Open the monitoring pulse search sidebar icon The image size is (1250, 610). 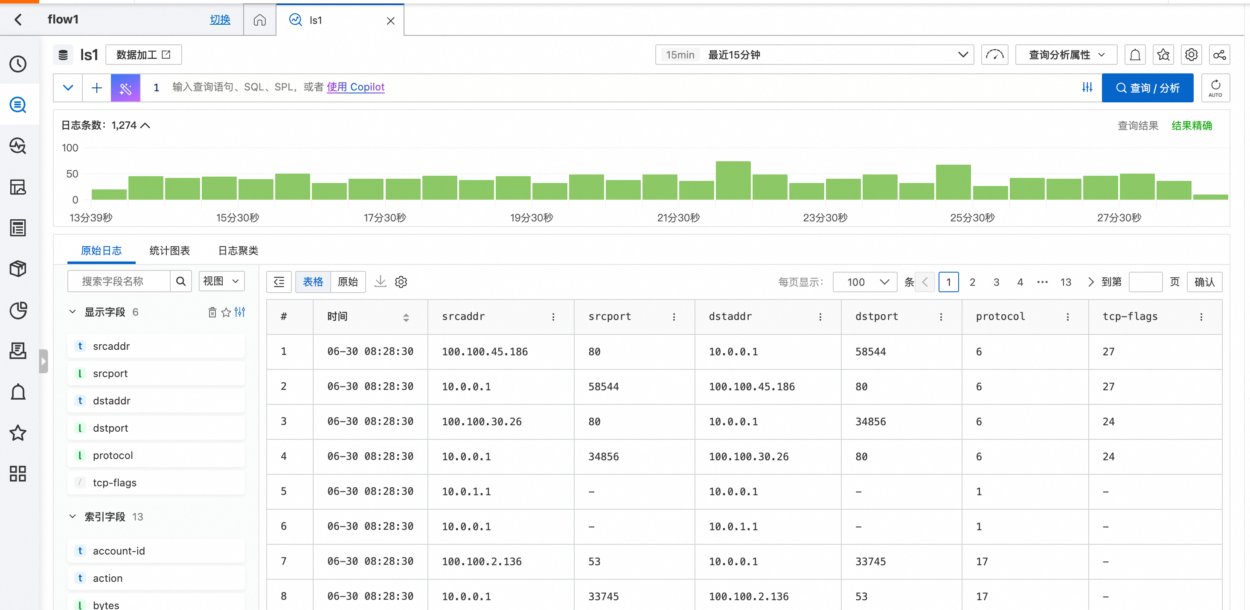(x=18, y=145)
